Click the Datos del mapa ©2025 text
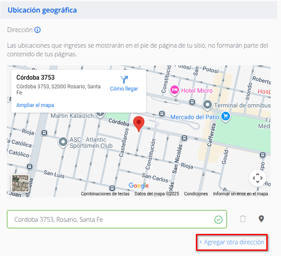This screenshot has height=256, width=281. coord(157,194)
